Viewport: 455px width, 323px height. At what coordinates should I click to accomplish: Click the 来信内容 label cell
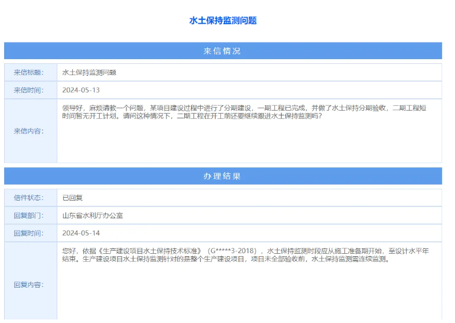coord(31,131)
